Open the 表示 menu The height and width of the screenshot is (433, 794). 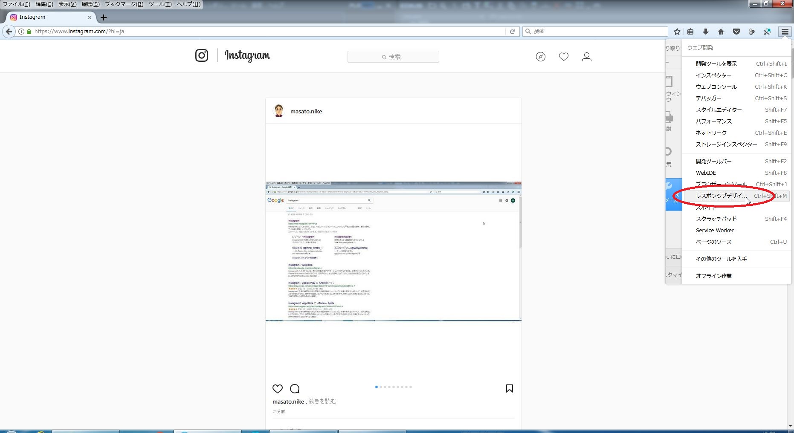[67, 4]
